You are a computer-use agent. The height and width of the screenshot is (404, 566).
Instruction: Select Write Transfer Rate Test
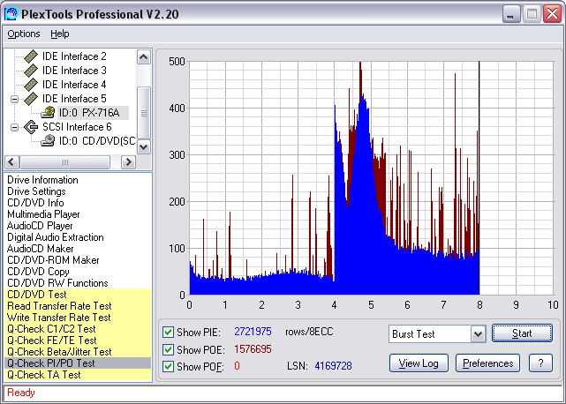(78, 318)
